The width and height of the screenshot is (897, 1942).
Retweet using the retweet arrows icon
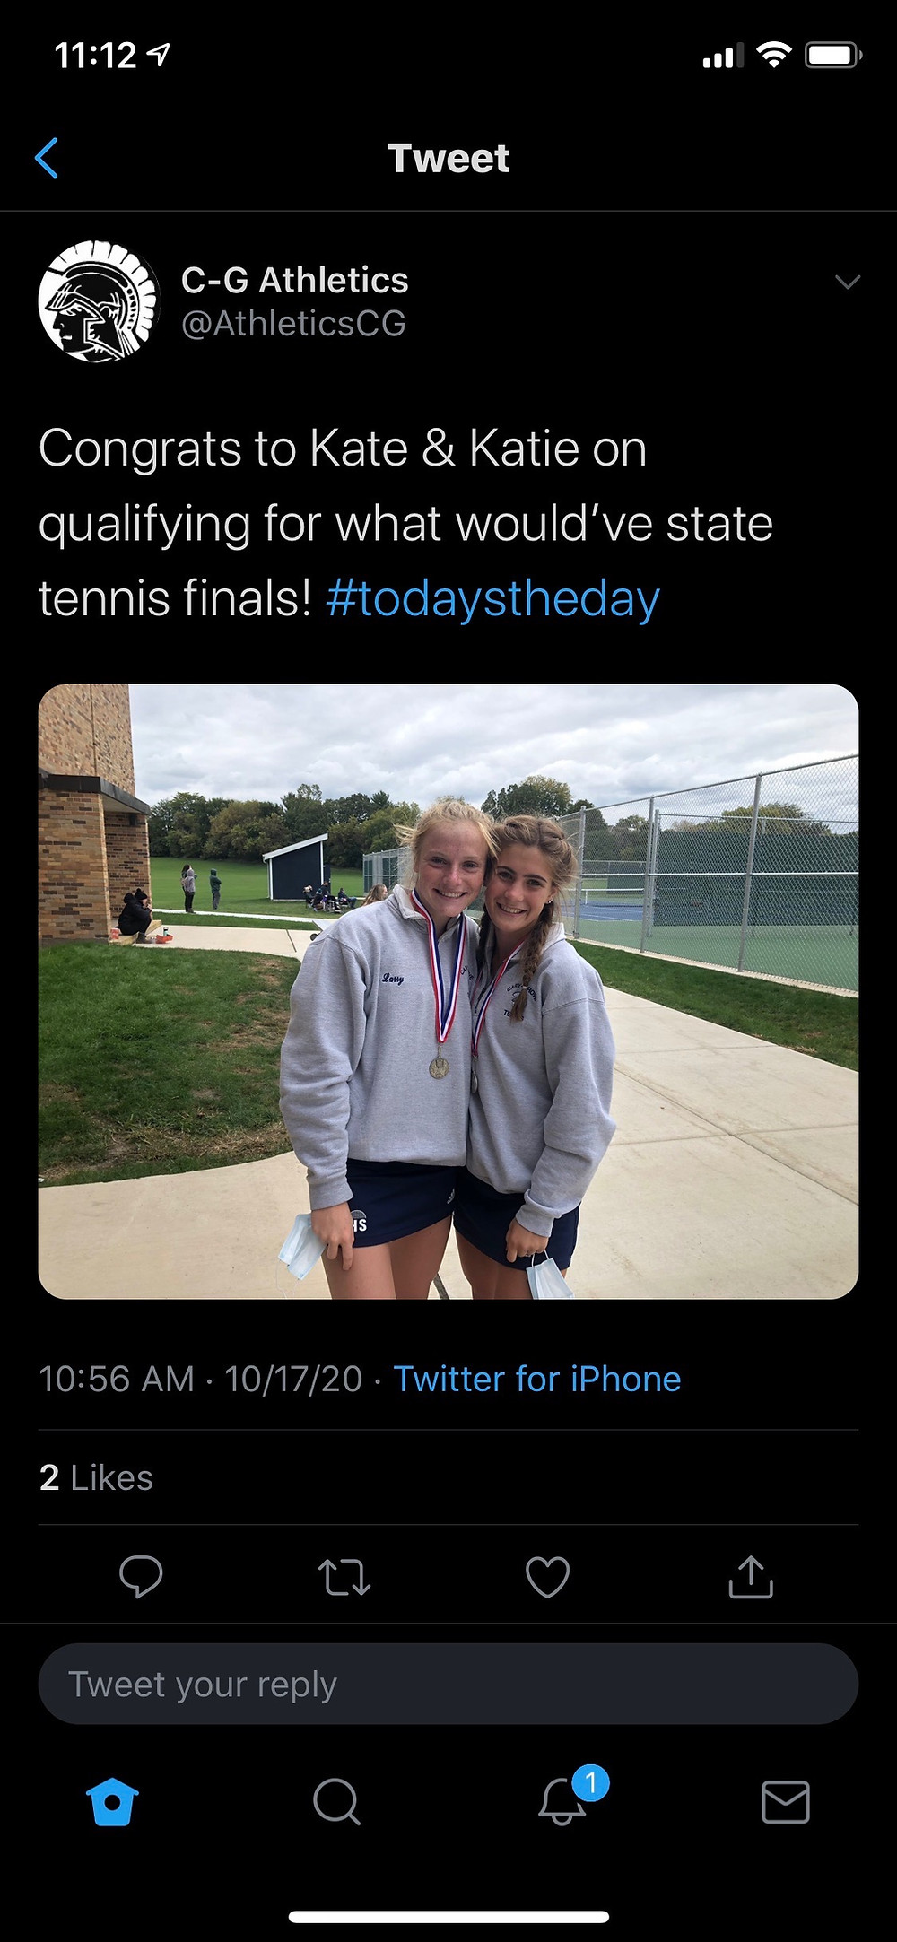point(344,1576)
